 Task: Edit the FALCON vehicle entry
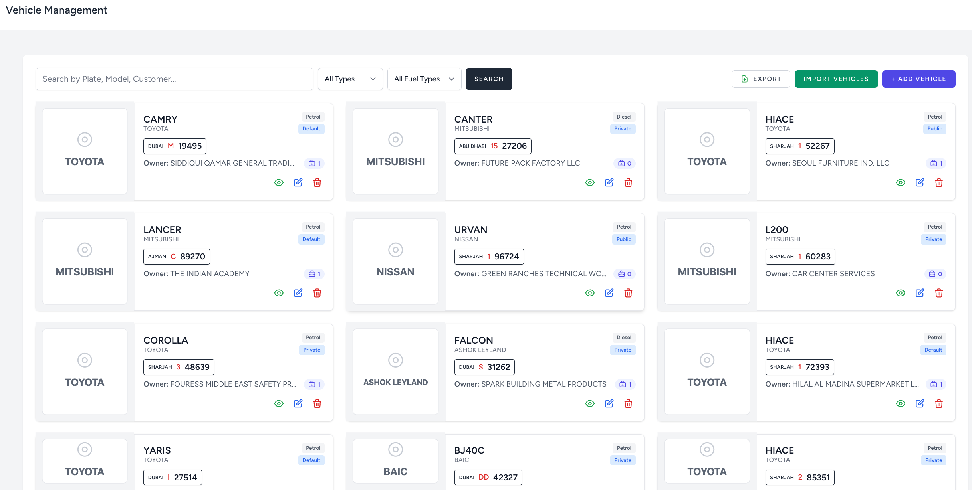[609, 403]
